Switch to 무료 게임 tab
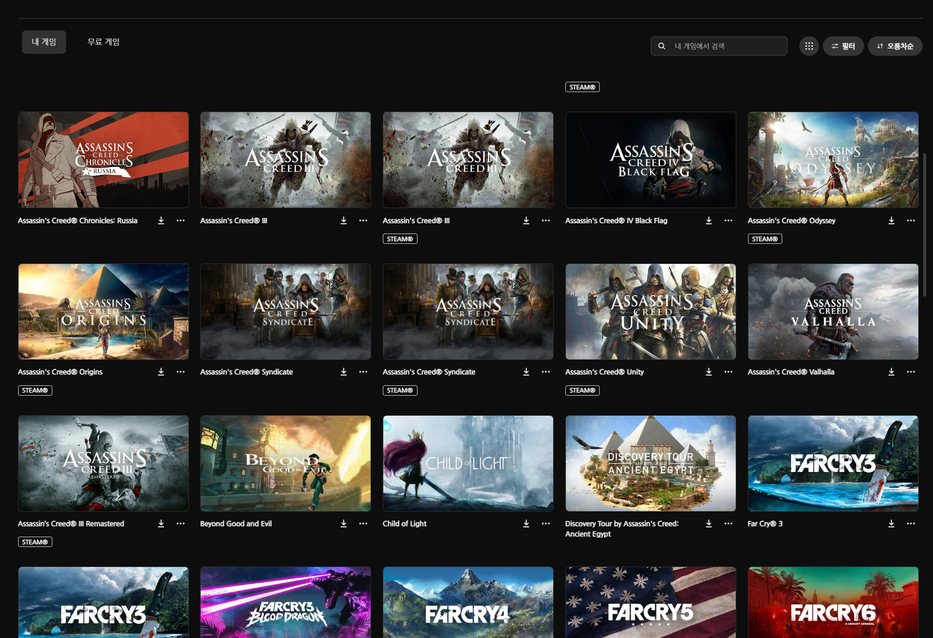The image size is (933, 638). [103, 42]
